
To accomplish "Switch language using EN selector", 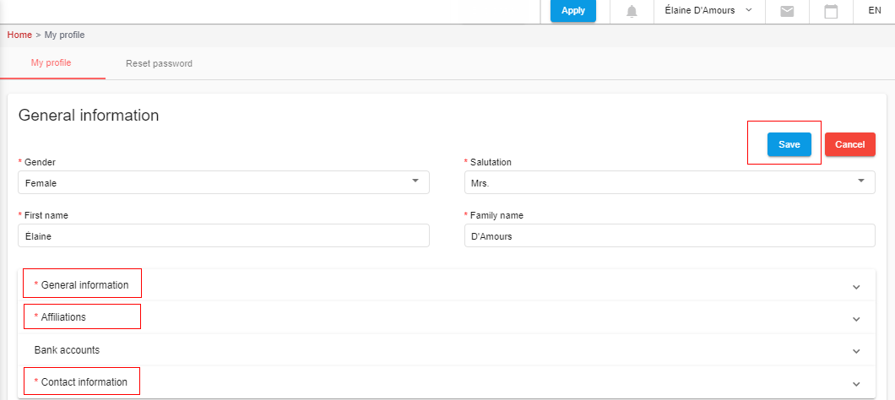I will coord(874,11).
